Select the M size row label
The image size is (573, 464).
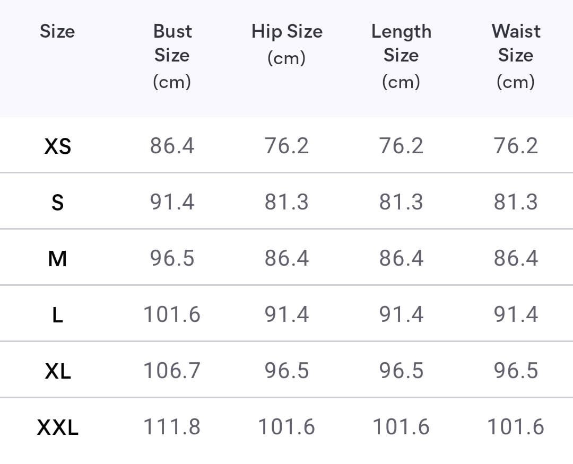57,259
